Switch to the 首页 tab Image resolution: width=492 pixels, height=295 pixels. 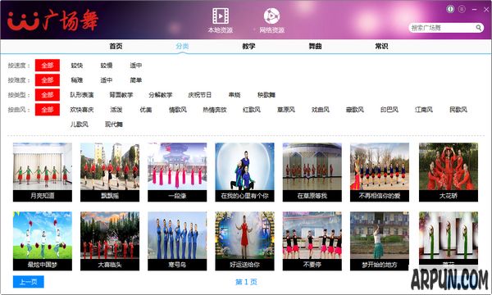click(x=116, y=46)
